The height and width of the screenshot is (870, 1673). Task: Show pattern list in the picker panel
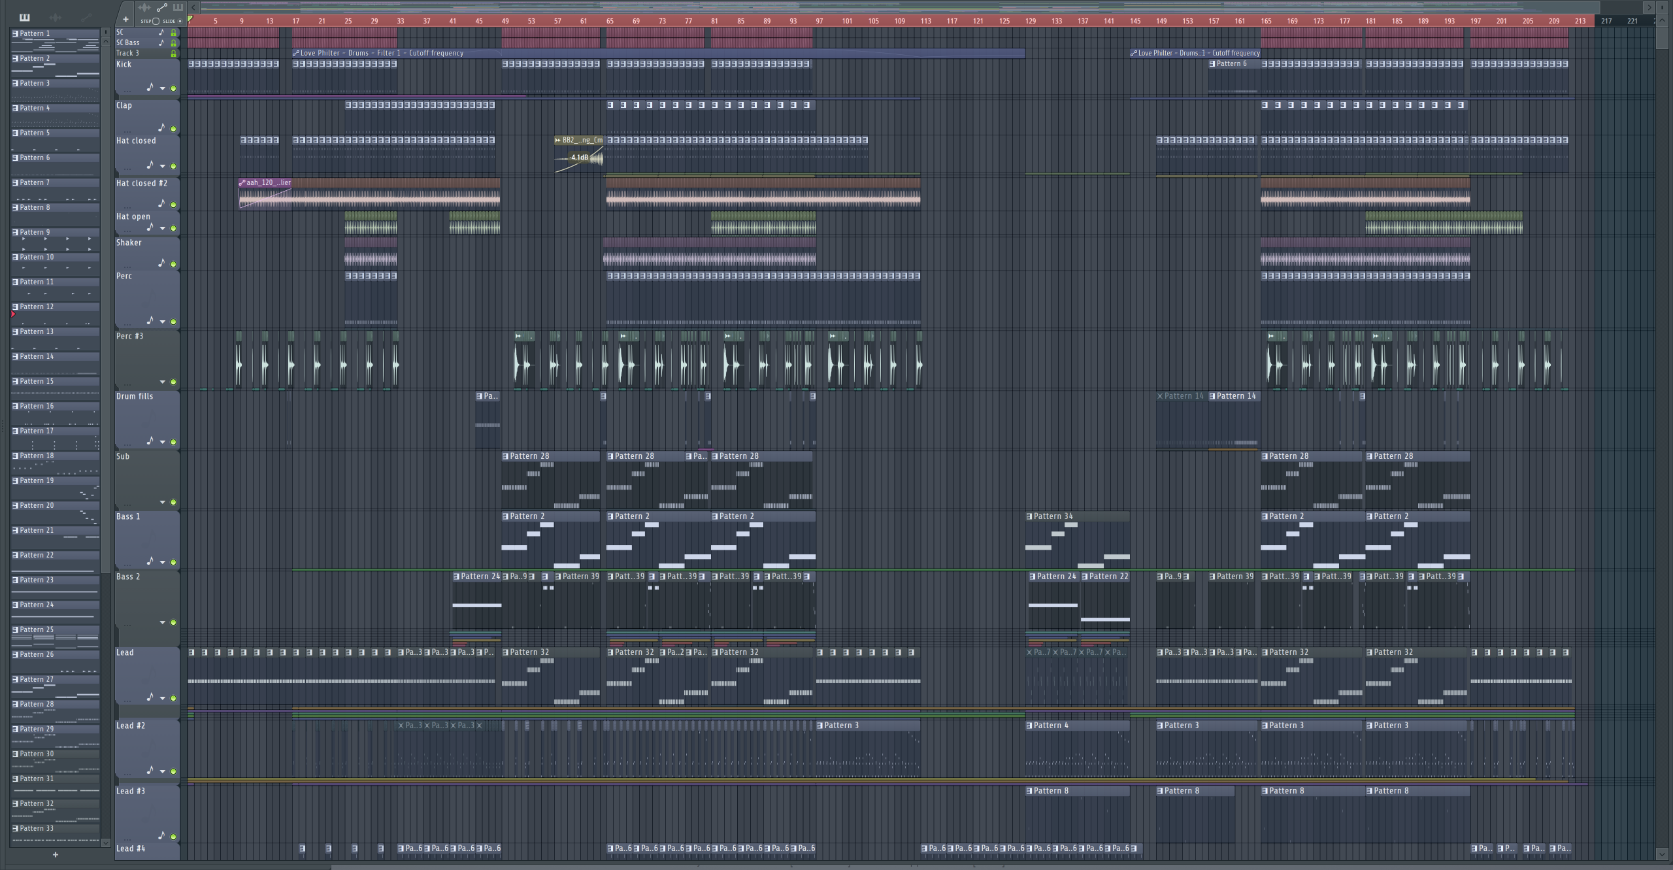click(x=24, y=18)
